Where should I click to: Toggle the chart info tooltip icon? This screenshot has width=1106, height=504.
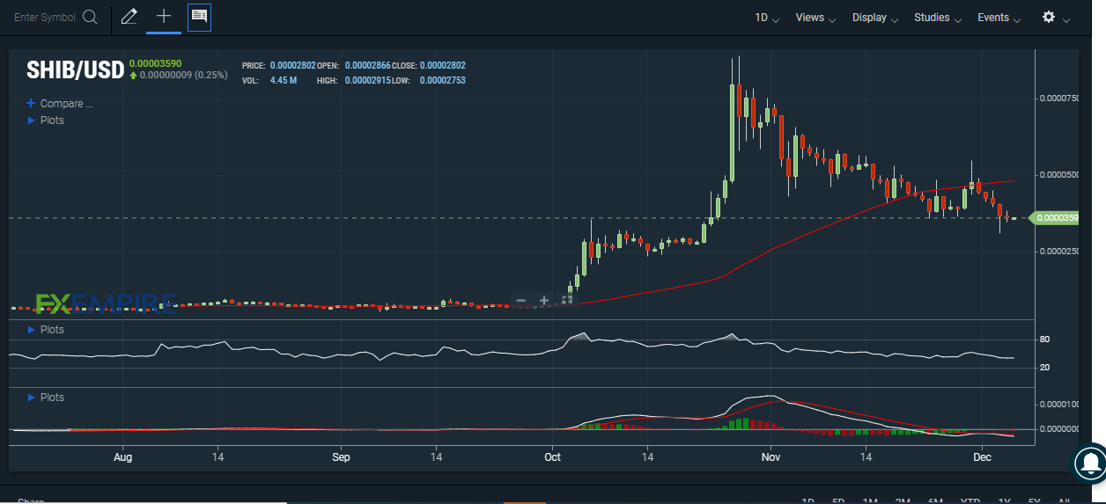coord(199,17)
